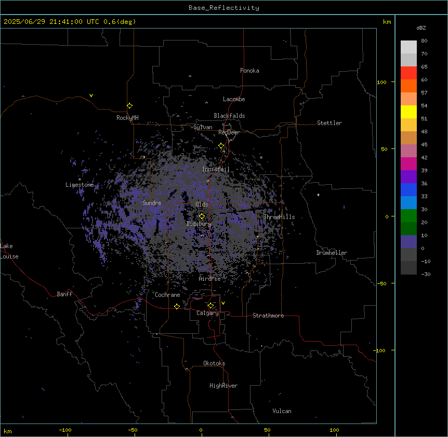Click the RockyMH label

(x=127, y=118)
